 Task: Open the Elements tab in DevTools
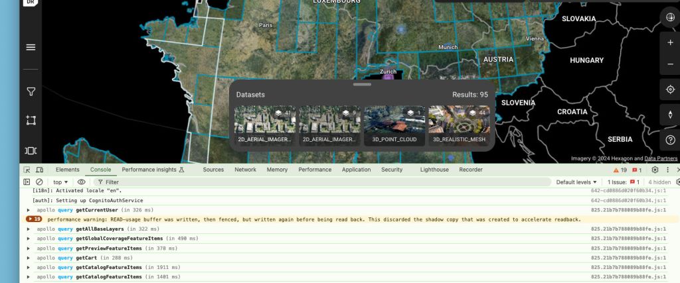(x=68, y=170)
